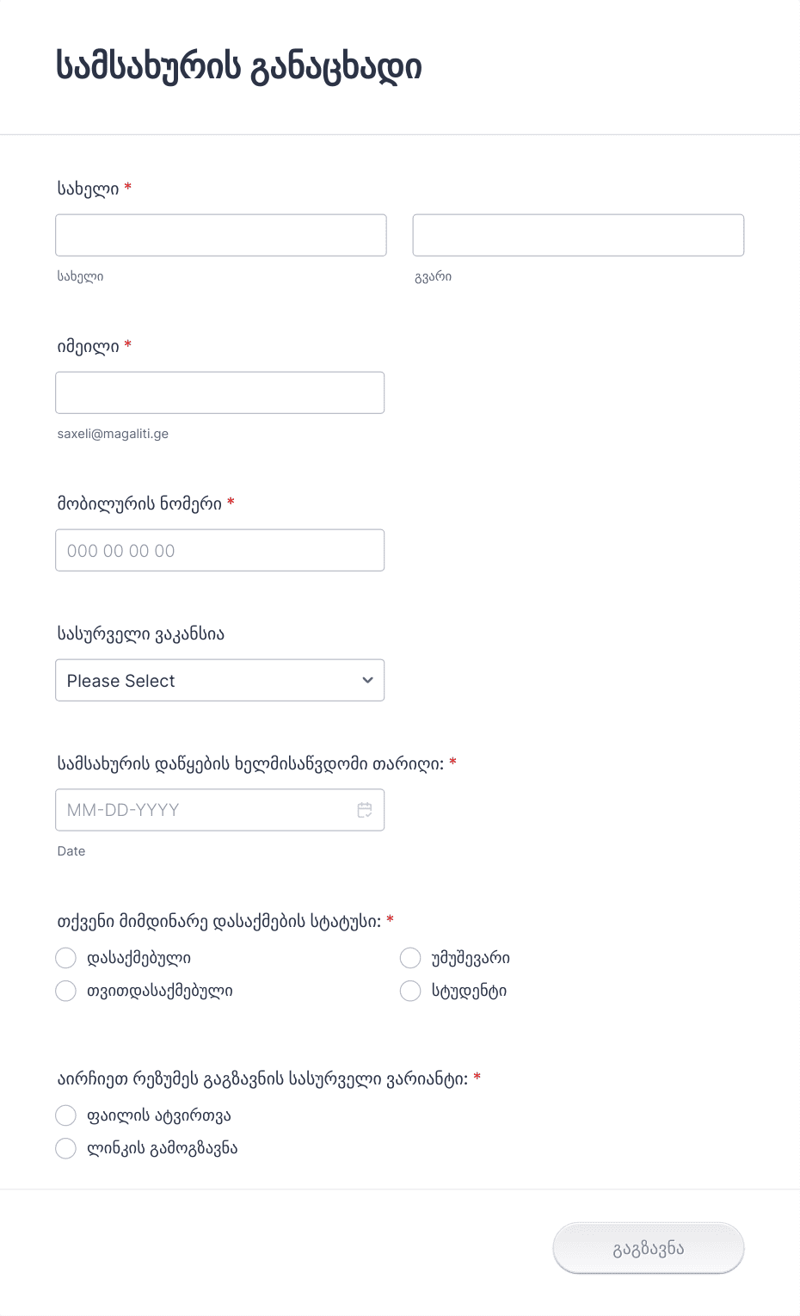Expand the Please Select dropdown chevron
800x1316 pixels.
pyautogui.click(x=367, y=680)
